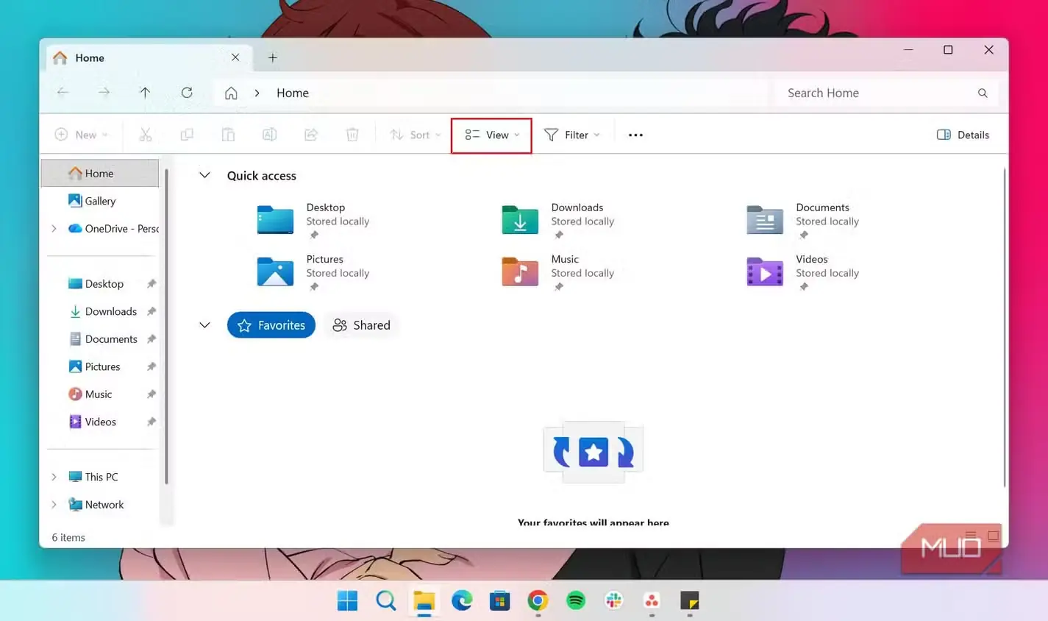Viewport: 1048px width, 621px height.
Task: Click the Cut scissors icon in toolbar
Action: [146, 135]
